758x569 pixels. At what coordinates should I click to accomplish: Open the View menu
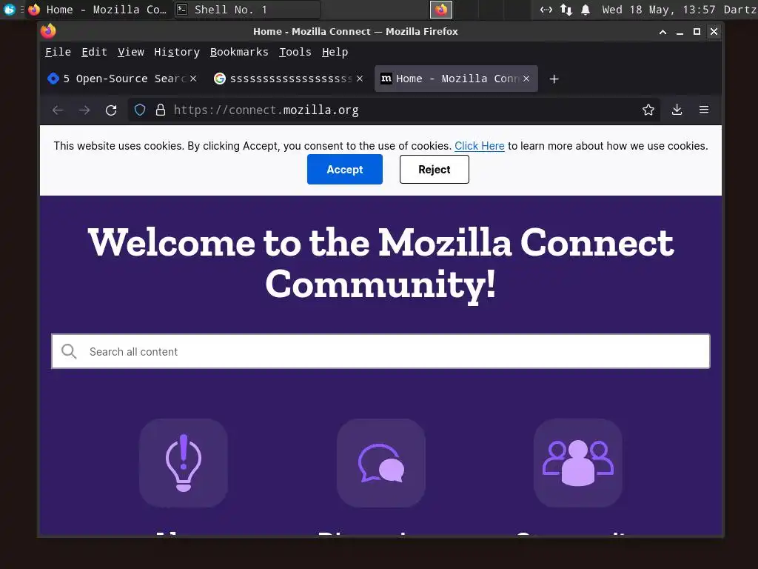coord(131,52)
